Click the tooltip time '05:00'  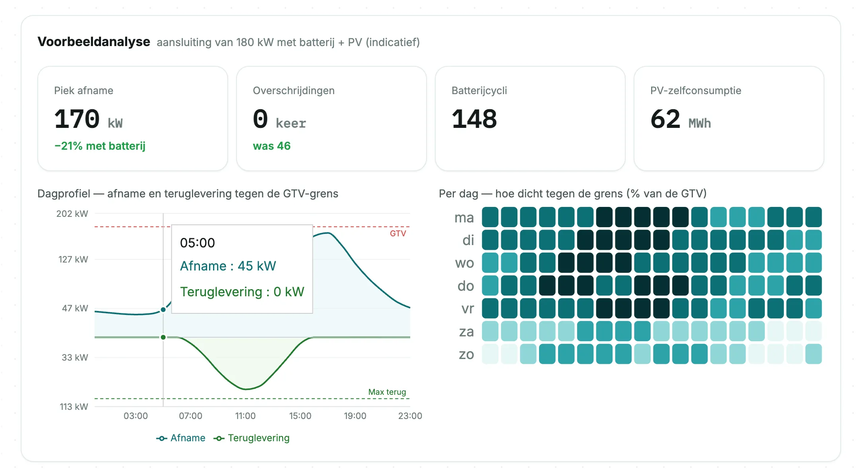(x=198, y=243)
